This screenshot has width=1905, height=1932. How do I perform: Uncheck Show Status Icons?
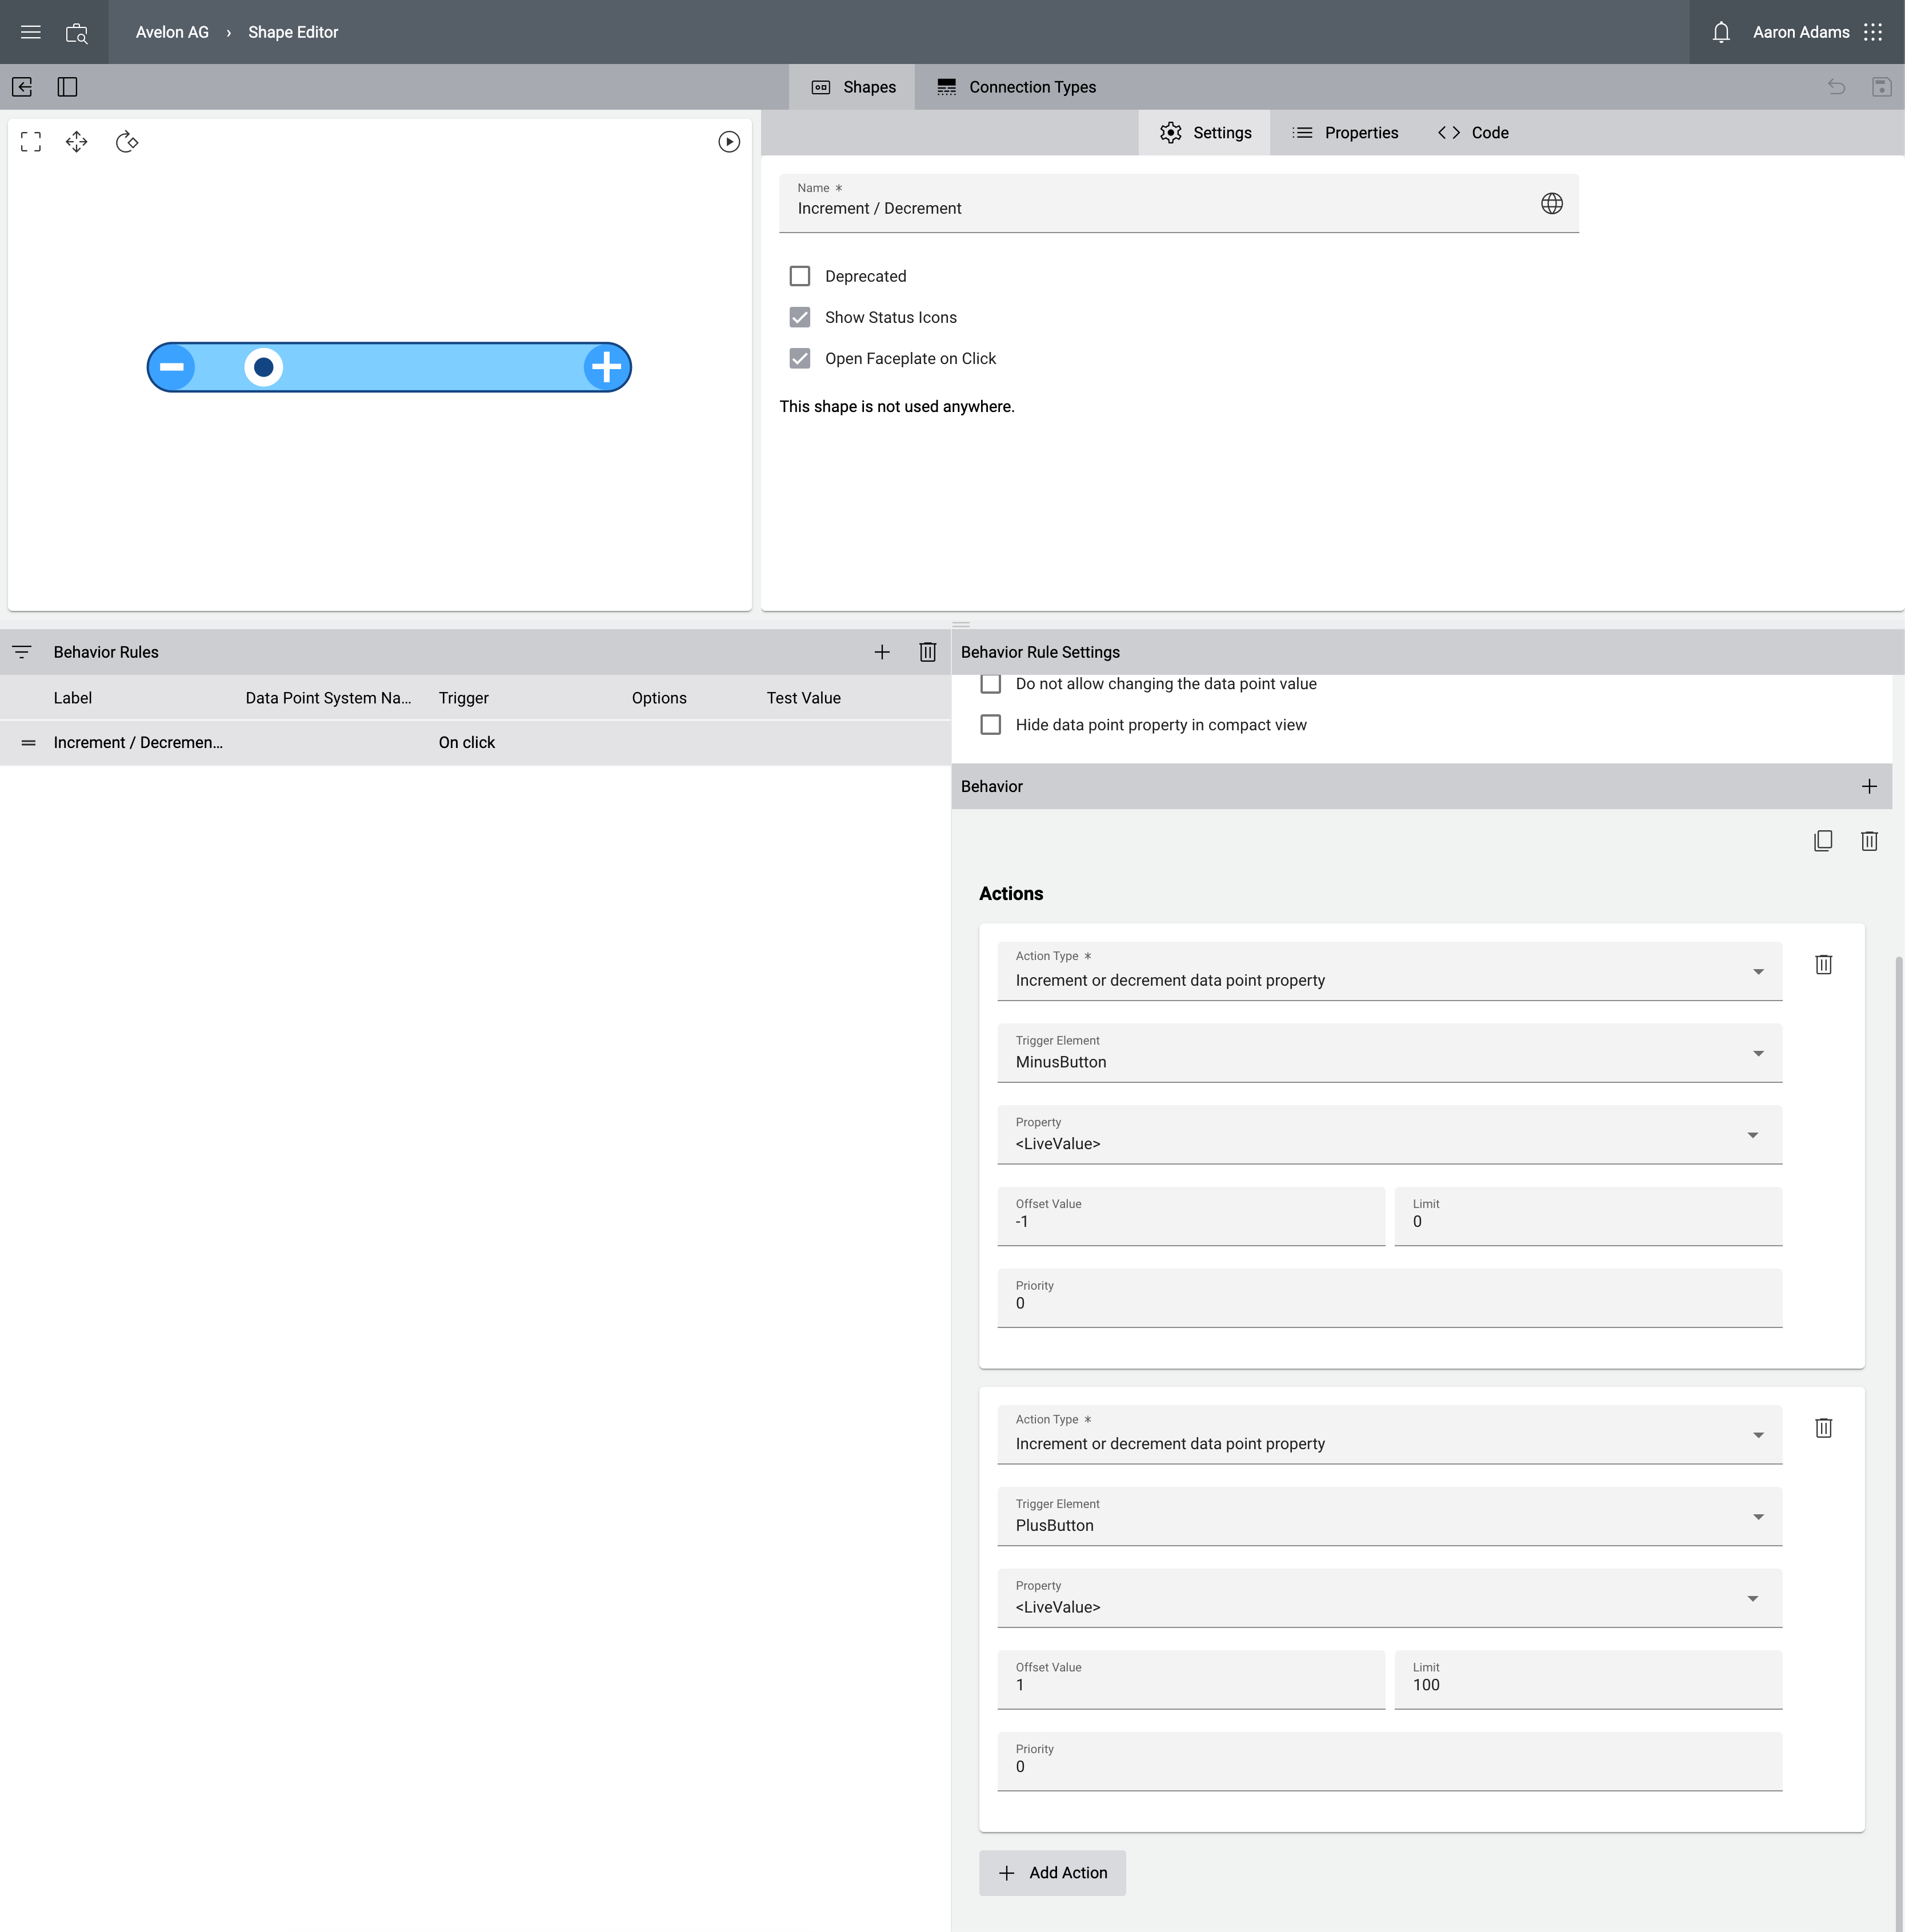click(x=799, y=317)
